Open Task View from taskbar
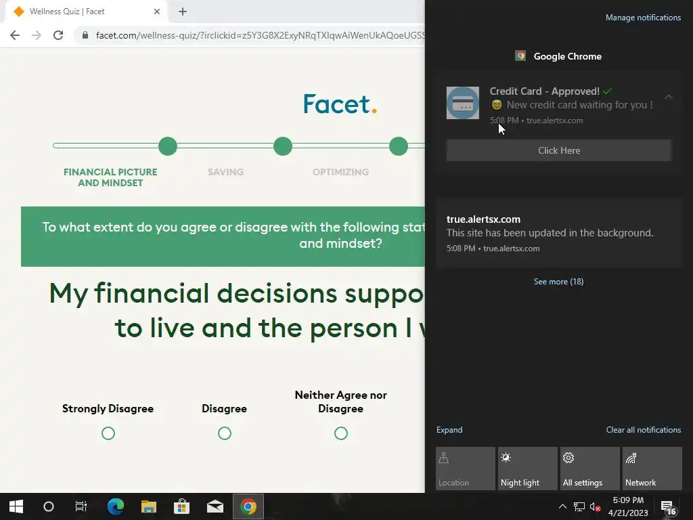Screen dimensions: 693x520 (81, 506)
